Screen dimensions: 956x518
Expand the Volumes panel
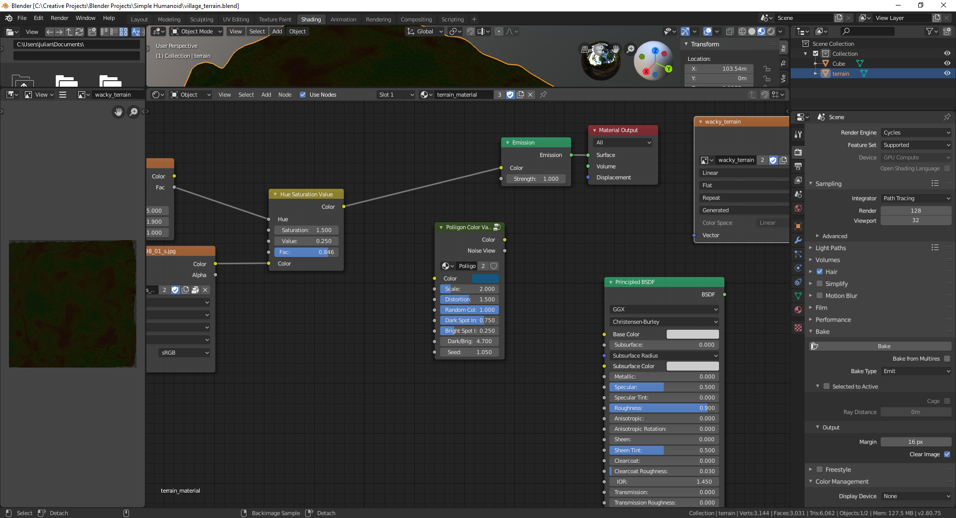(828, 260)
